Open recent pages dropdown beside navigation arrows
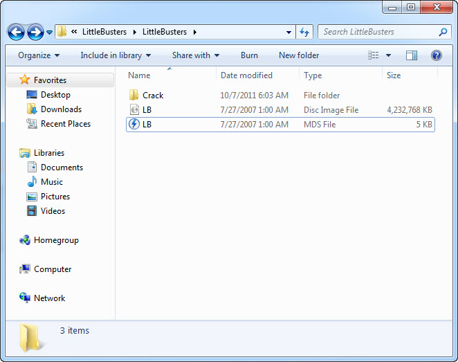This screenshot has height=362, width=458. tap(49, 32)
